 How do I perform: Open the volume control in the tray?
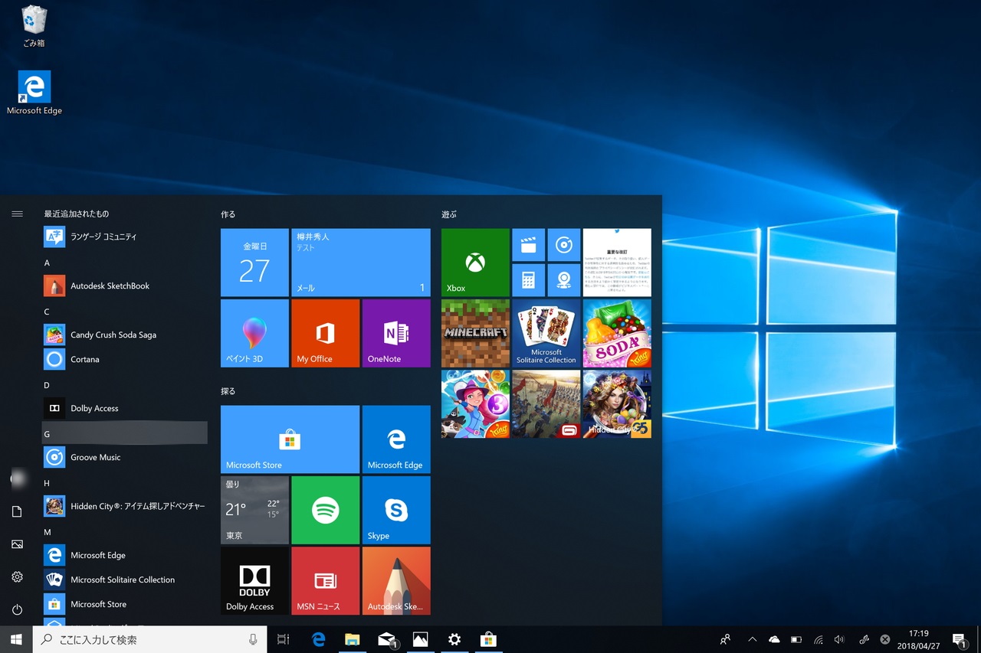pos(839,639)
